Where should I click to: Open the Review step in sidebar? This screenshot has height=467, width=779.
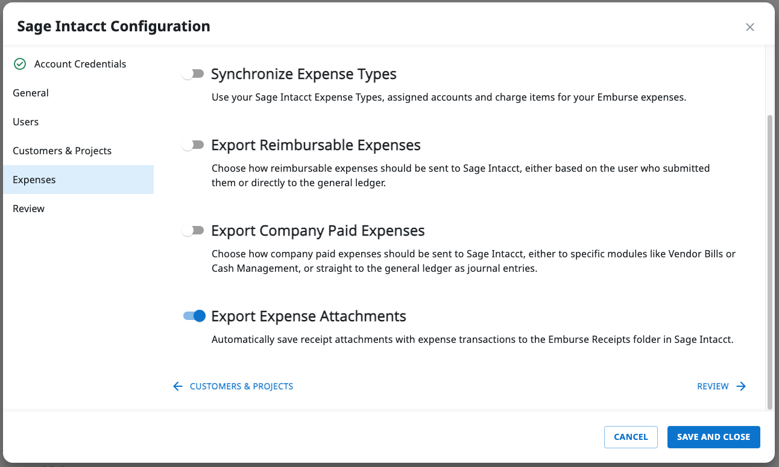tap(29, 208)
